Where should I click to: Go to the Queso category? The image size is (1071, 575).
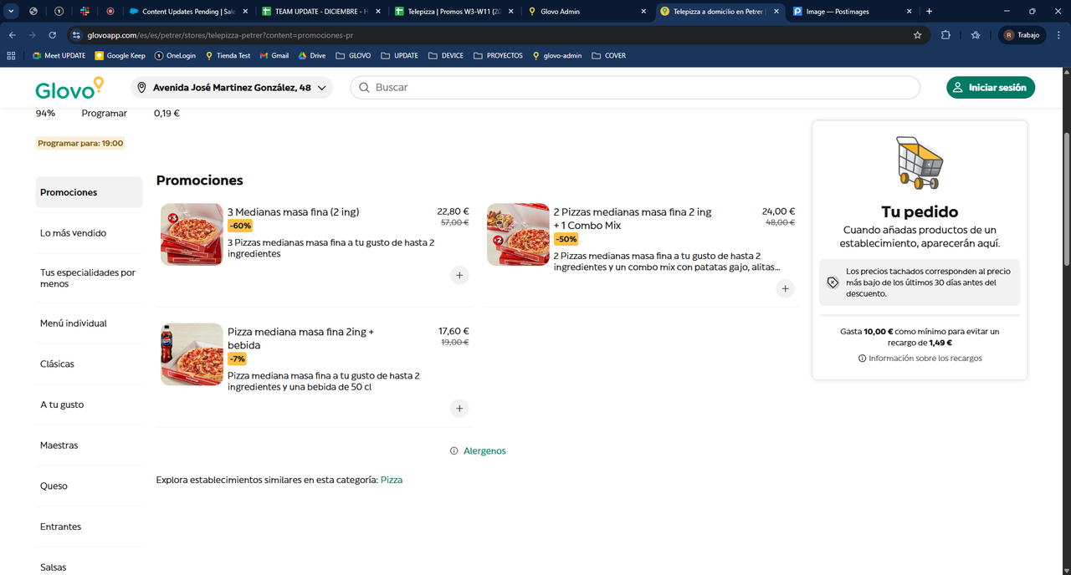(54, 486)
